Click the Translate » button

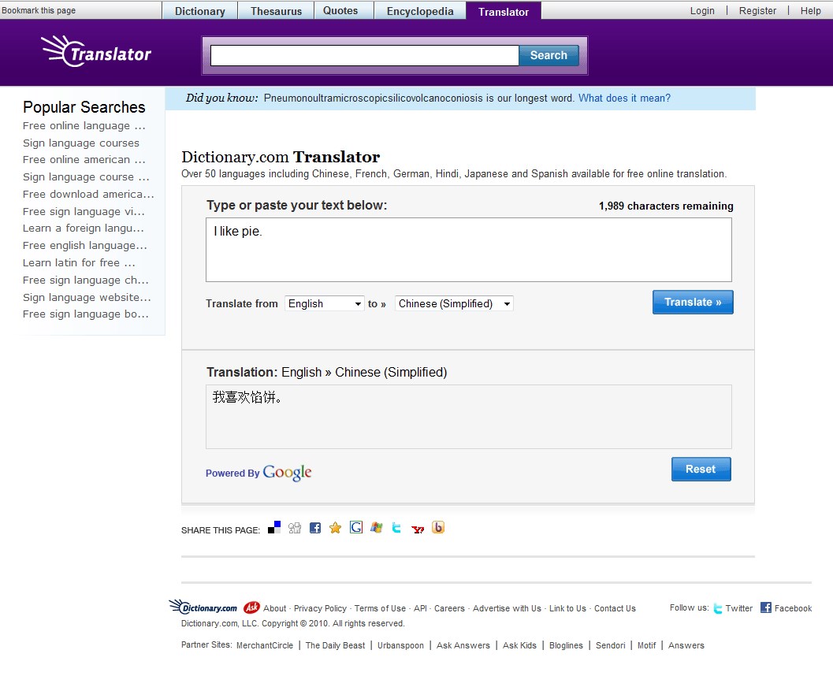tap(693, 303)
